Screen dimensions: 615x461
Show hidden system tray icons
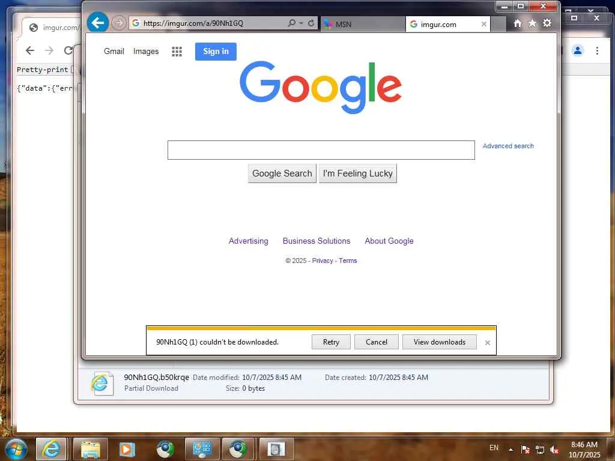pos(510,450)
